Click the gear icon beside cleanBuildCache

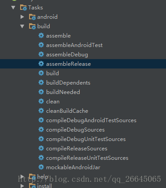point(41,111)
